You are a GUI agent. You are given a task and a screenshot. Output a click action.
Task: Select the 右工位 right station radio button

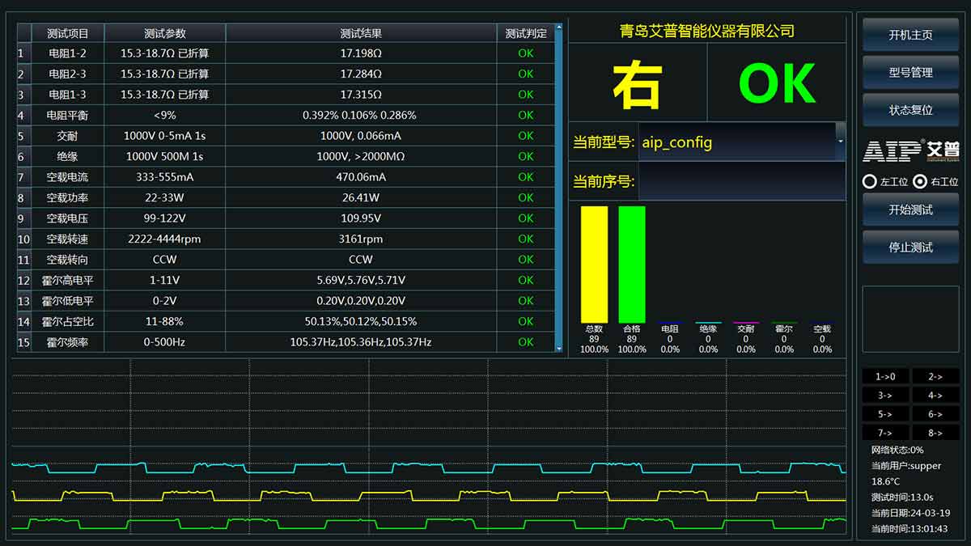920,181
